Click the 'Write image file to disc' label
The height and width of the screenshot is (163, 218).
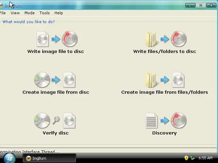pos(56,51)
